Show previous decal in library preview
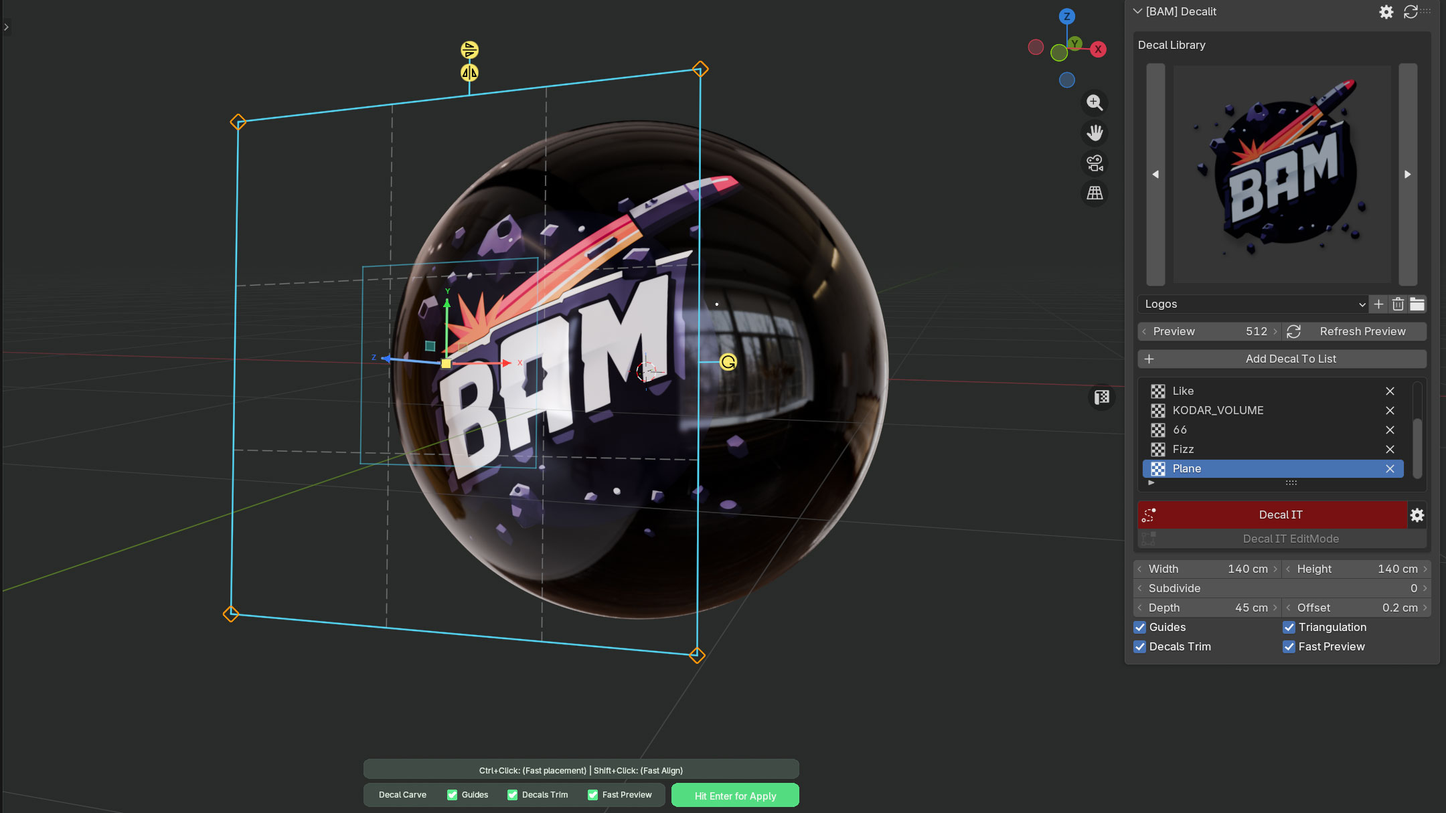Image resolution: width=1446 pixels, height=813 pixels. pyautogui.click(x=1155, y=174)
